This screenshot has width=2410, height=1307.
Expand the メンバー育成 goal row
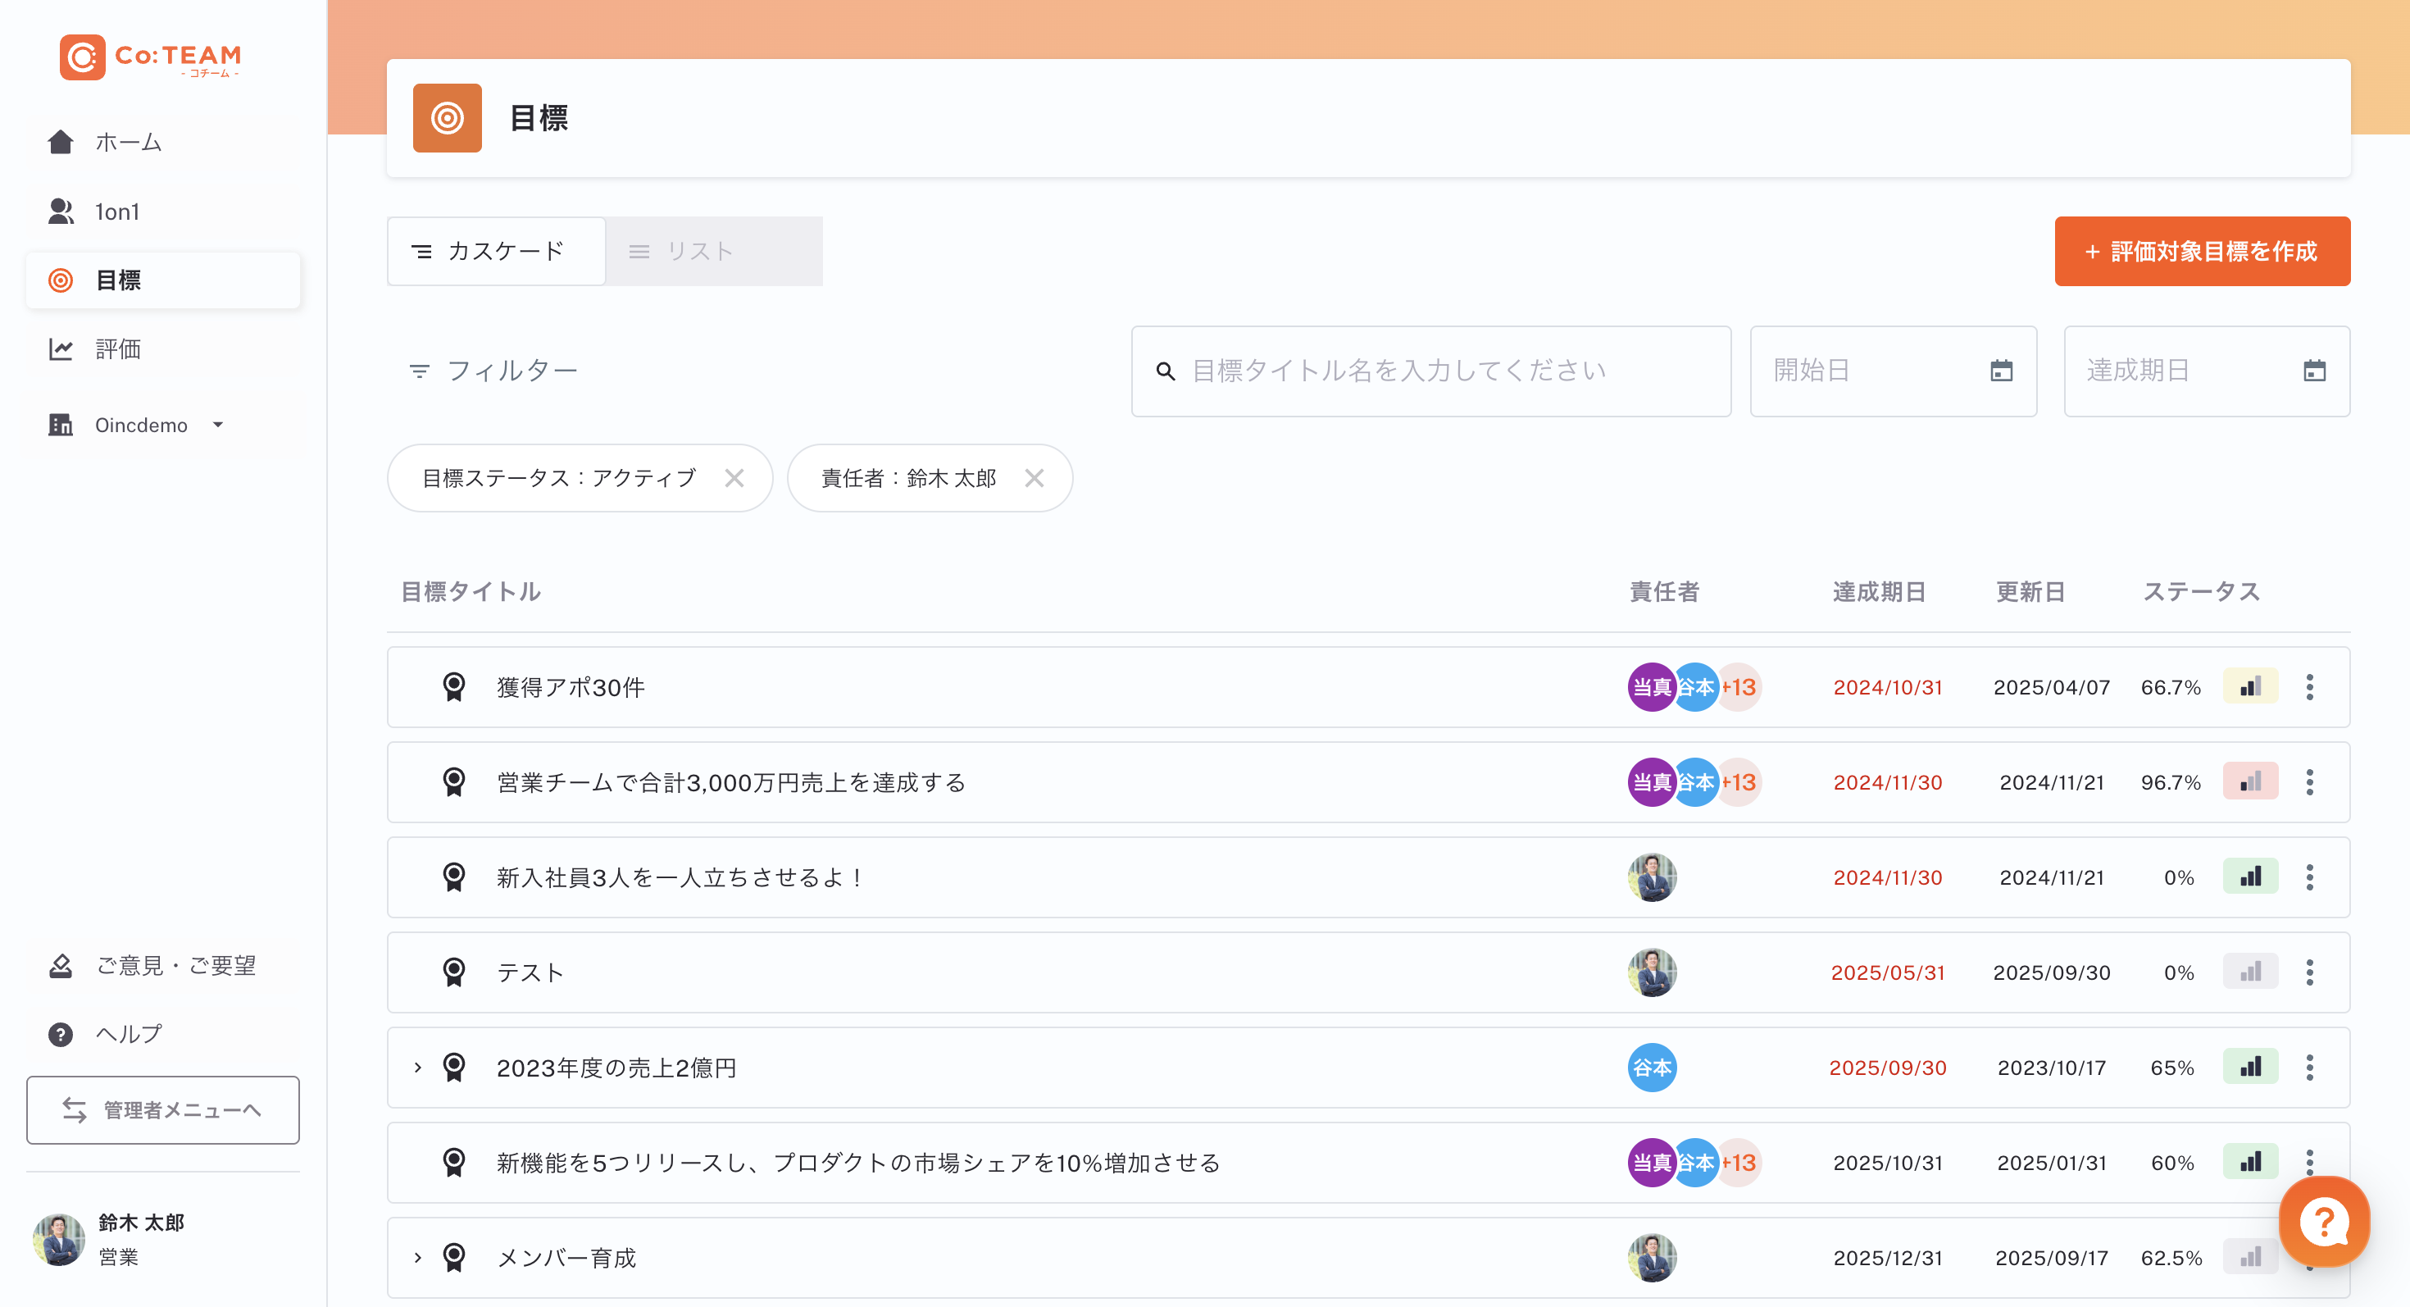[417, 1258]
